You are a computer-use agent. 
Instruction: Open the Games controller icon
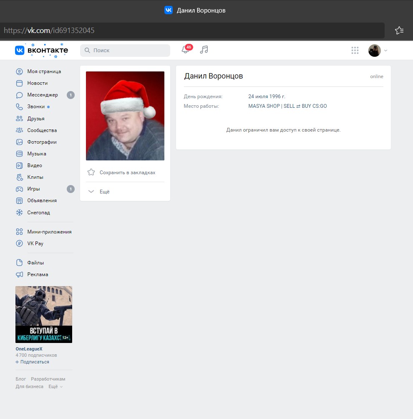pos(19,189)
